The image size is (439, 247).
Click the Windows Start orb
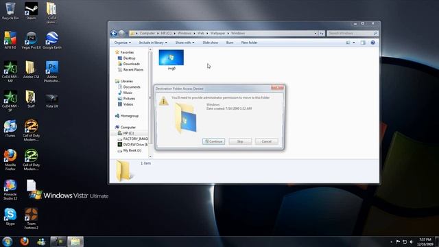[x=8, y=242]
